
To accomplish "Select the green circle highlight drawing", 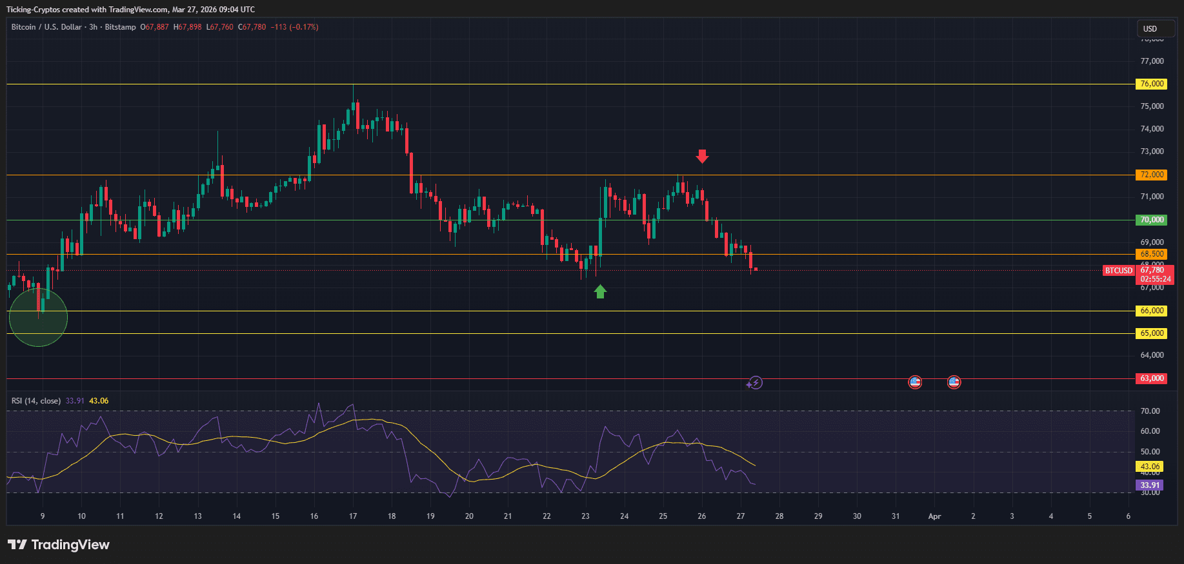I will click(38, 317).
